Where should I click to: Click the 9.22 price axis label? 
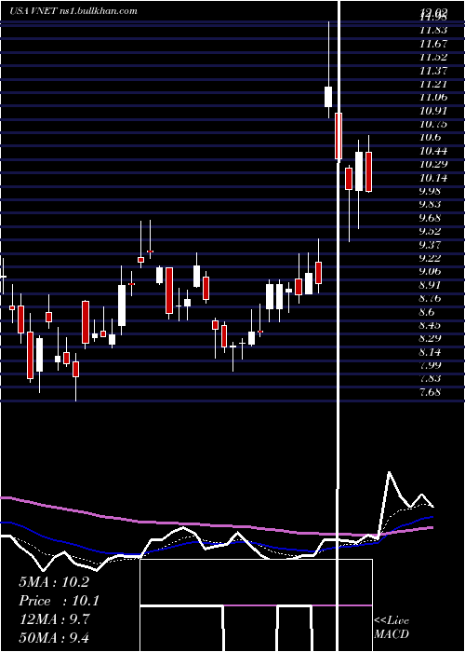coord(430,258)
